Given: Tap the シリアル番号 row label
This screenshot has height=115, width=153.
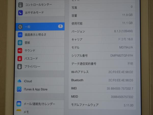Looking at the screenshot, I should pos(80,56).
